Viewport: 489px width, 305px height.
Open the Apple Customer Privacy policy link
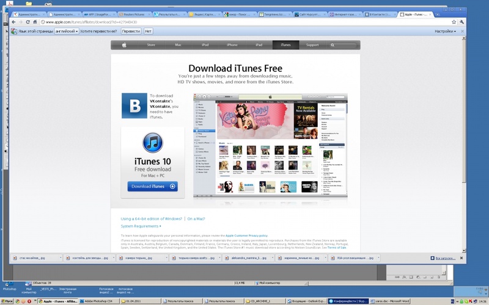click(x=246, y=235)
